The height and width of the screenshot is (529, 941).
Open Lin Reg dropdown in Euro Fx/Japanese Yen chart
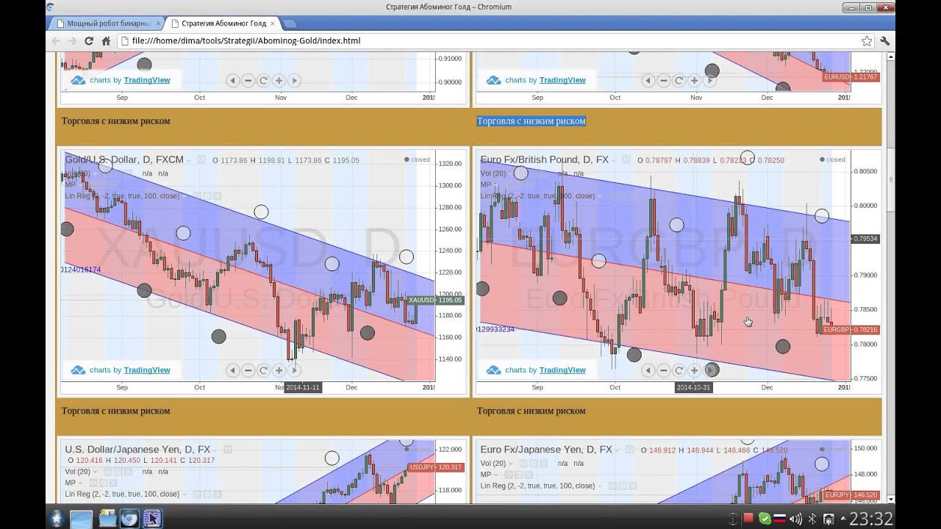(x=600, y=486)
